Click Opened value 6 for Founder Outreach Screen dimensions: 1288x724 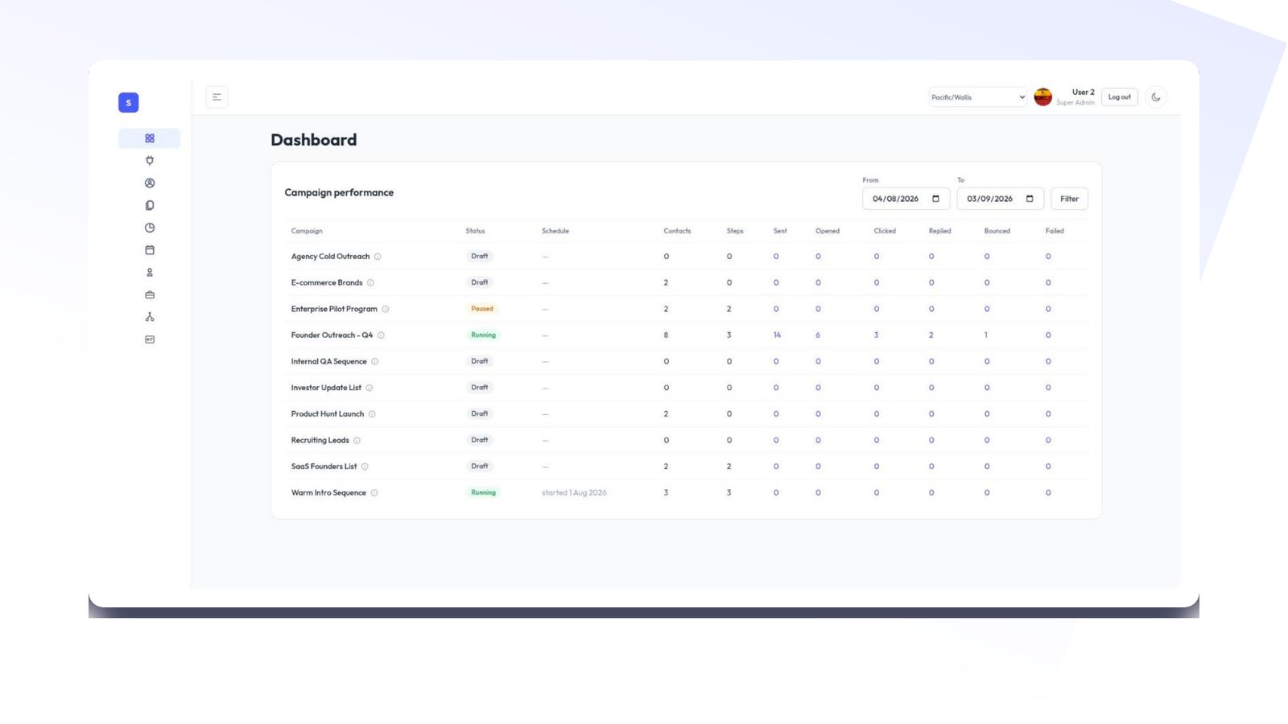coord(818,335)
